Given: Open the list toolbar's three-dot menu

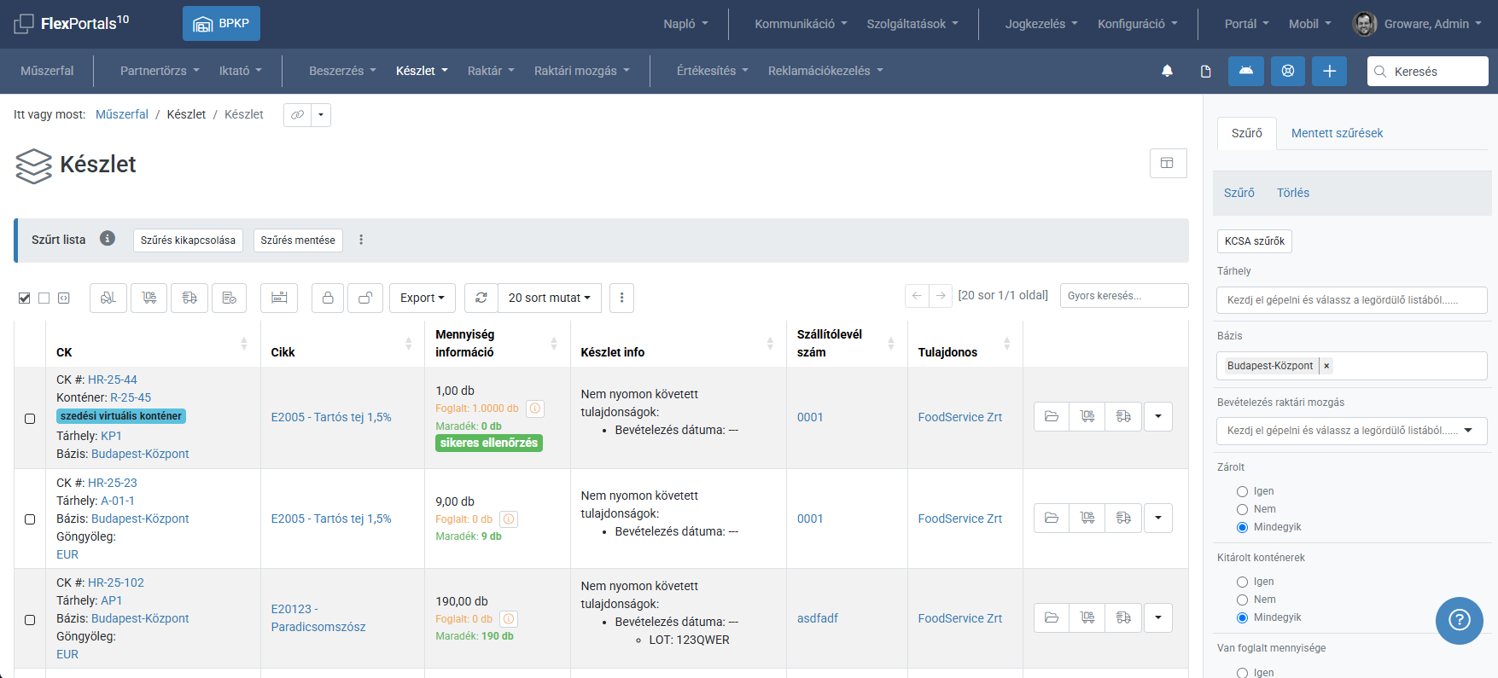Looking at the screenshot, I should [621, 298].
